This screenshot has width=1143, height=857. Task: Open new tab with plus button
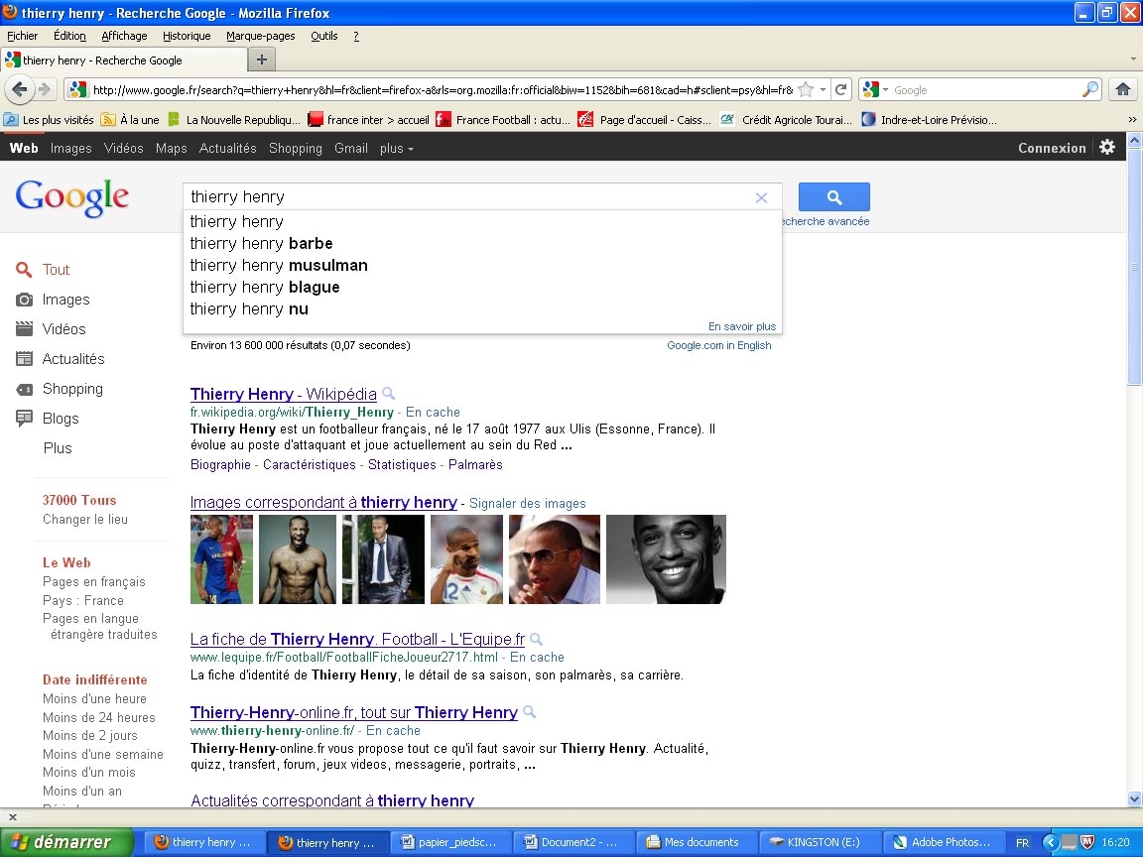261,60
